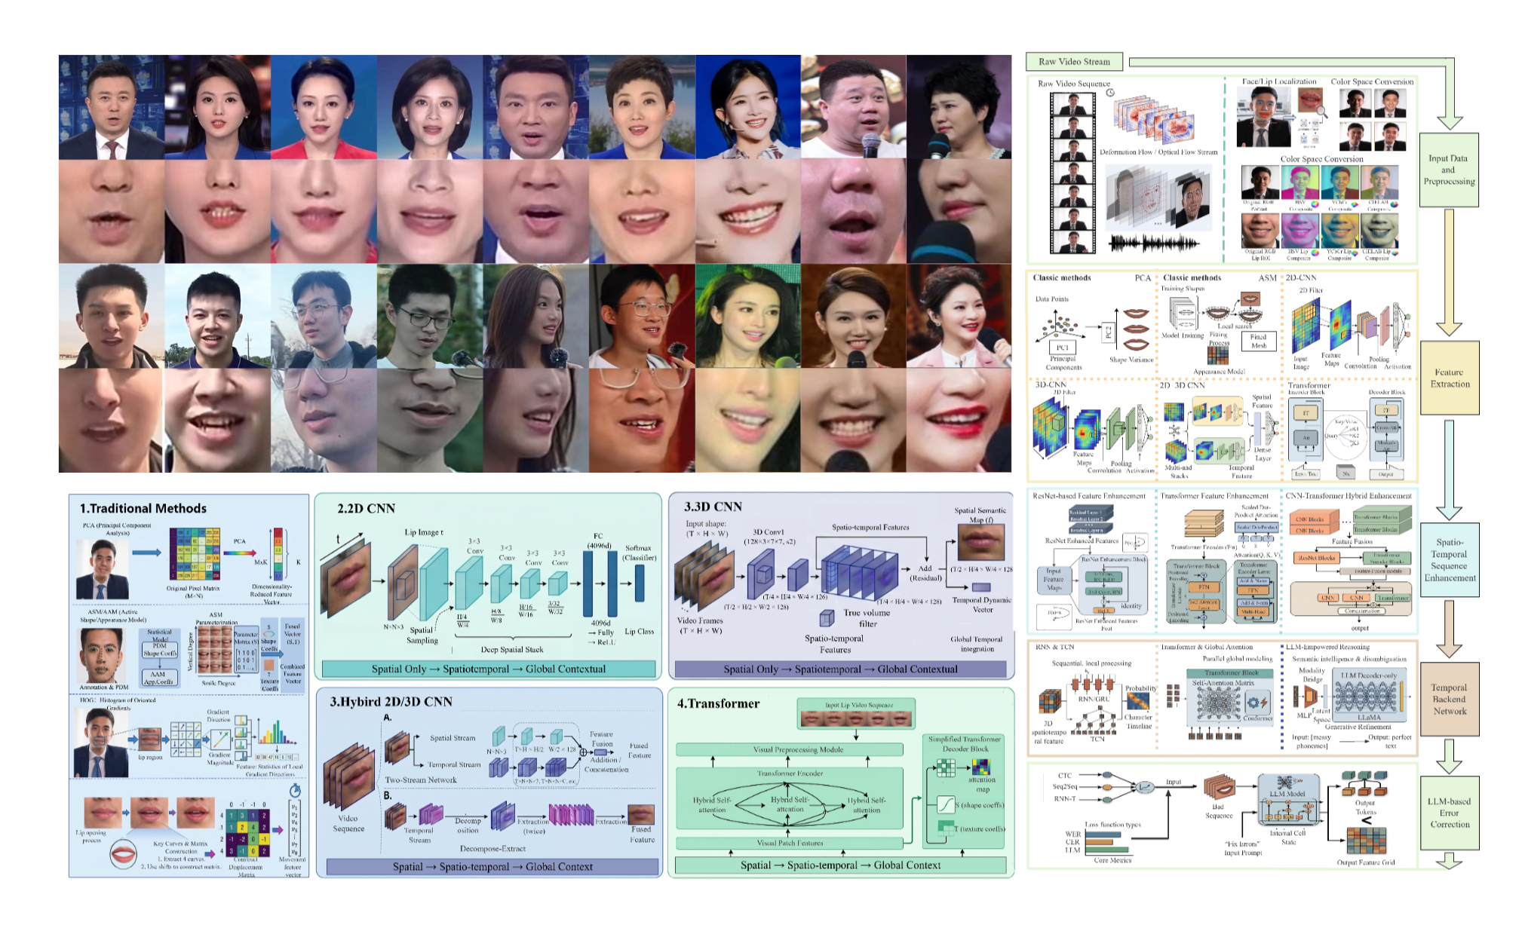The height and width of the screenshot is (931, 1525).
Task: Click the Two-Stream Network label
Action: click(421, 780)
